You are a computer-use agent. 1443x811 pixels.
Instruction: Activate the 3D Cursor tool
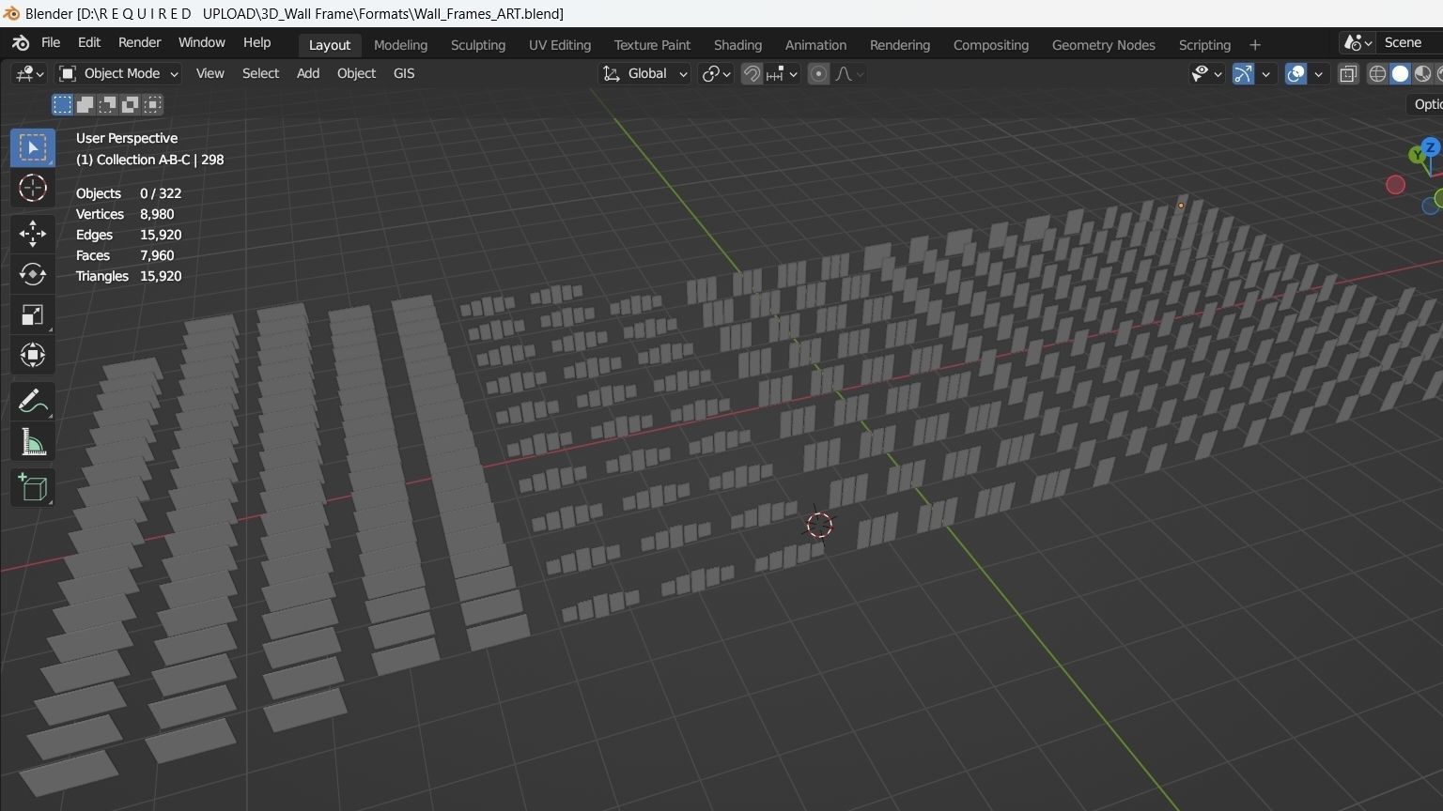coord(33,189)
